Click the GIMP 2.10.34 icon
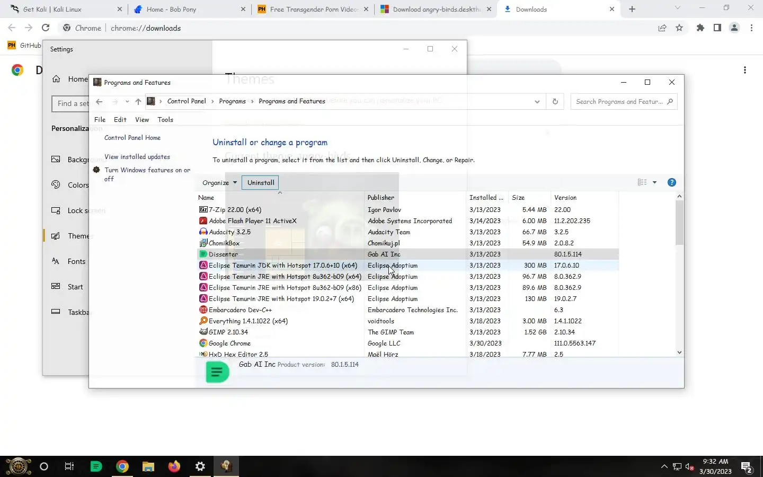 [203, 332]
